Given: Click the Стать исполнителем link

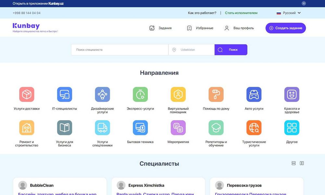Looking at the screenshot, I should click(x=241, y=13).
